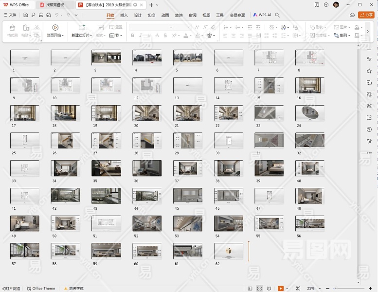Viewport: 378px width, 292px height.
Task: Click the tools icon in right sidebar
Action: (x=369, y=106)
